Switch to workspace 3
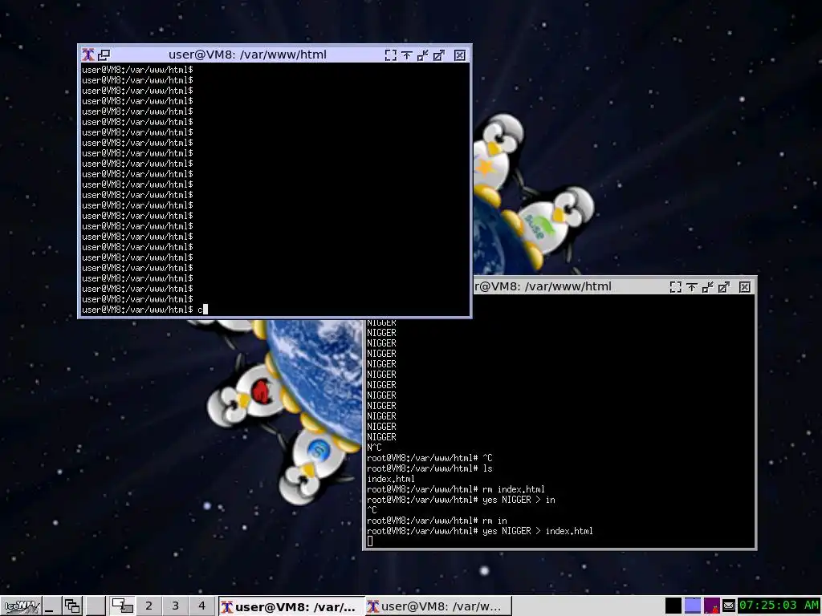Viewport: 822px width, 616px height. point(175,606)
